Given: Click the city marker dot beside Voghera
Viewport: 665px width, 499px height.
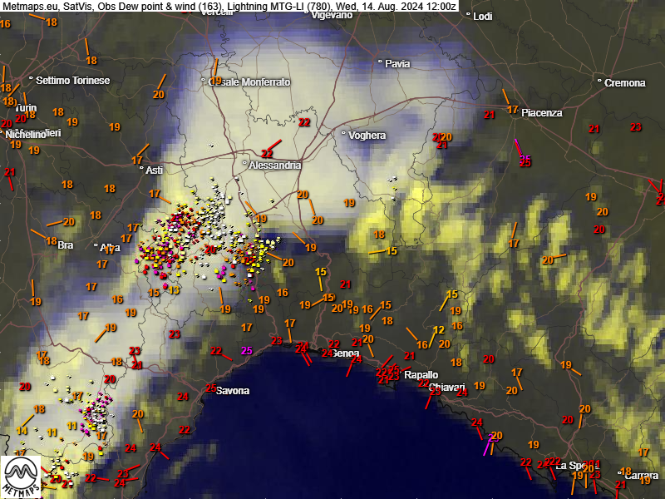Looking at the screenshot, I should pyautogui.click(x=343, y=133).
